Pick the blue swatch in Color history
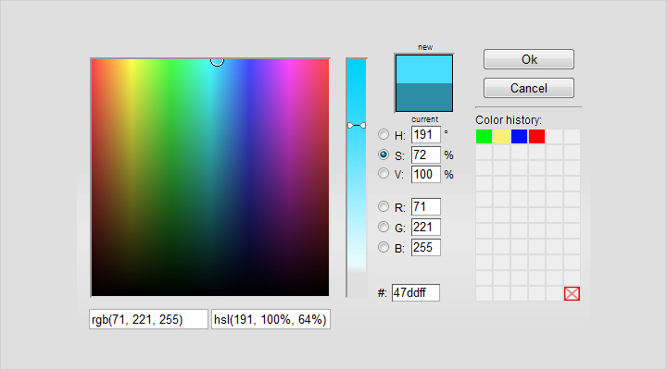This screenshot has width=667, height=370. [519, 137]
